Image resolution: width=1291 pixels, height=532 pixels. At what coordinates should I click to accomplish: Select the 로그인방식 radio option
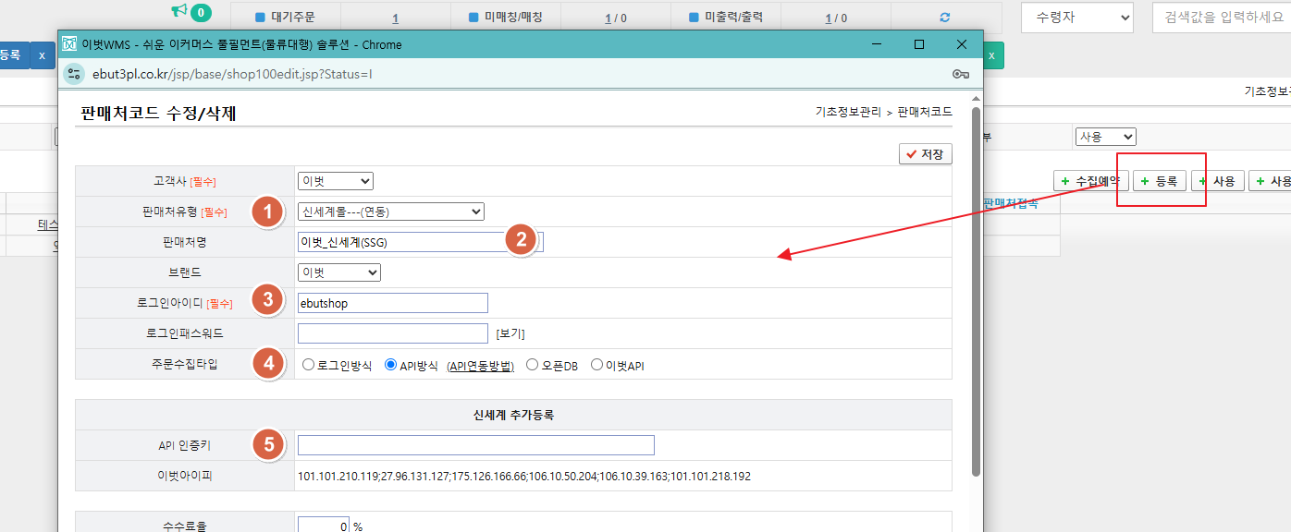[x=309, y=365]
